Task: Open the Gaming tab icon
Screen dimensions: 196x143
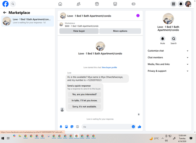Action: click(133, 4)
